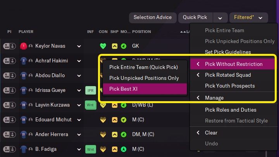This screenshot has height=157, width=279.
Task: Expand the chevron next to Keylor Navas
Action: tap(79, 46)
